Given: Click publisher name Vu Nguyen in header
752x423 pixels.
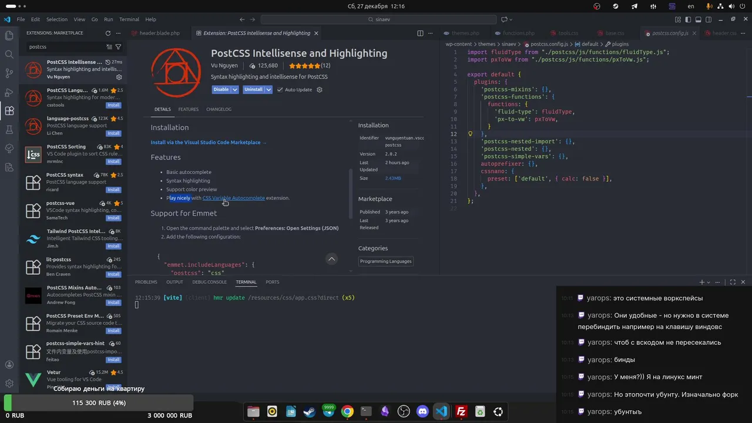Looking at the screenshot, I should (x=224, y=66).
